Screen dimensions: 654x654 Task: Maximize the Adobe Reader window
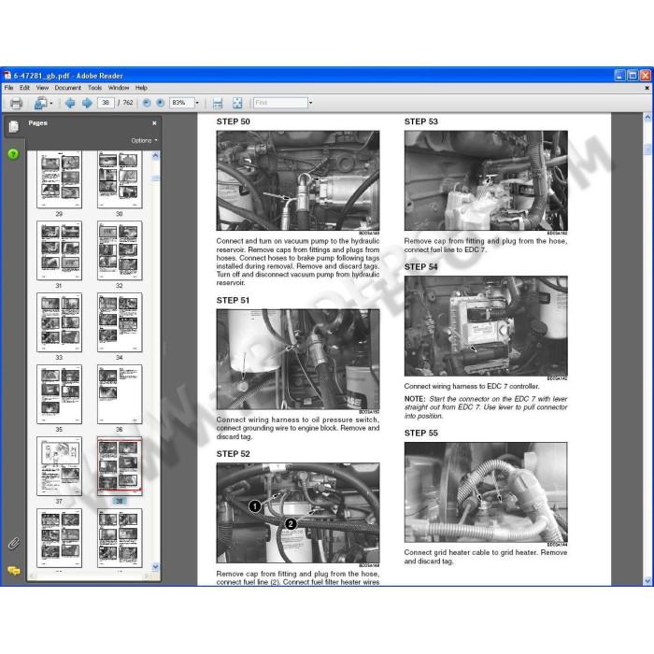[x=633, y=76]
